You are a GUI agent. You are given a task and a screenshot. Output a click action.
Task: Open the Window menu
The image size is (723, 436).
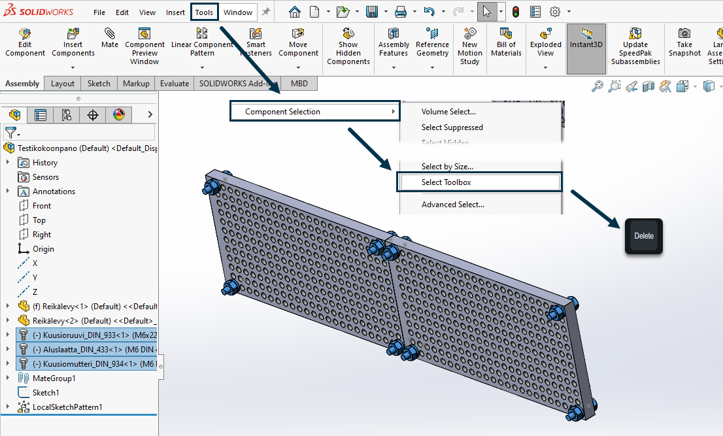pos(238,12)
